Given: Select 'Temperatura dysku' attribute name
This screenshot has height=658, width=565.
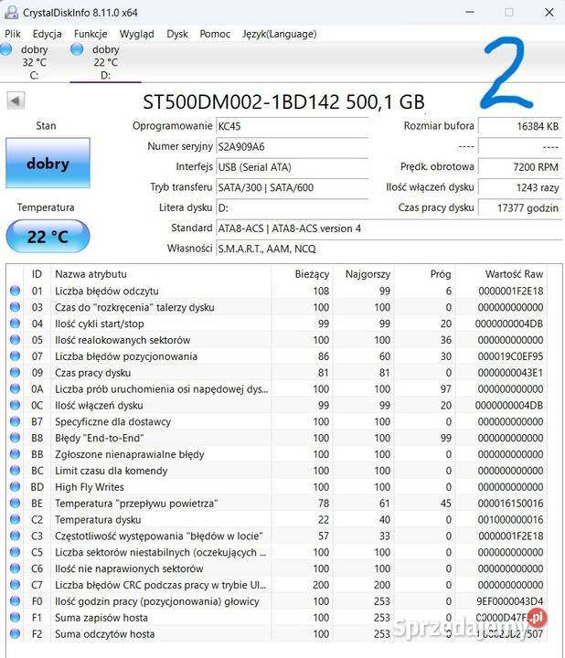Looking at the screenshot, I should point(98,519).
